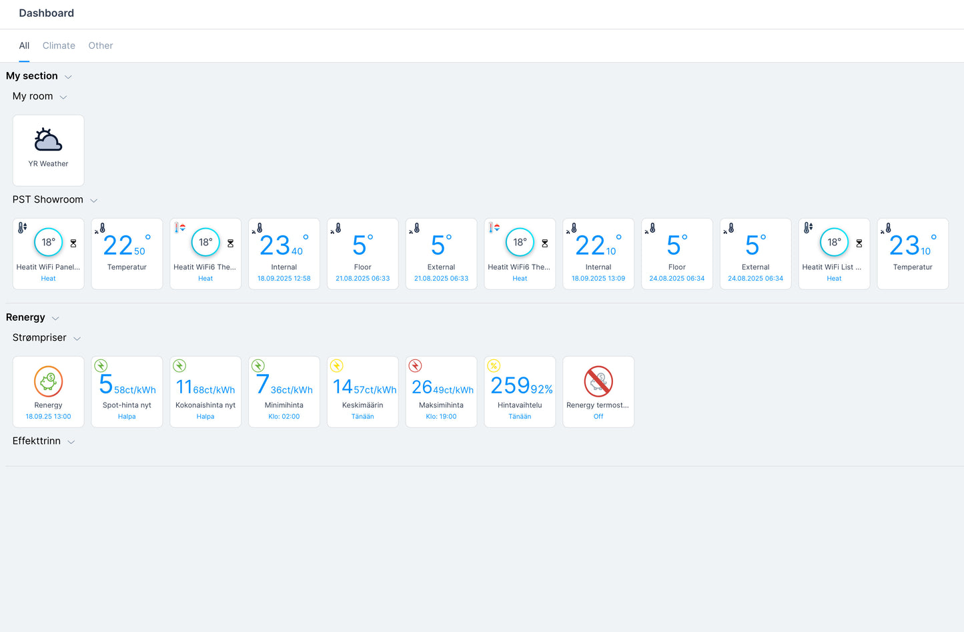Switch to the Climate tab
The height and width of the screenshot is (632, 964).
(x=59, y=46)
